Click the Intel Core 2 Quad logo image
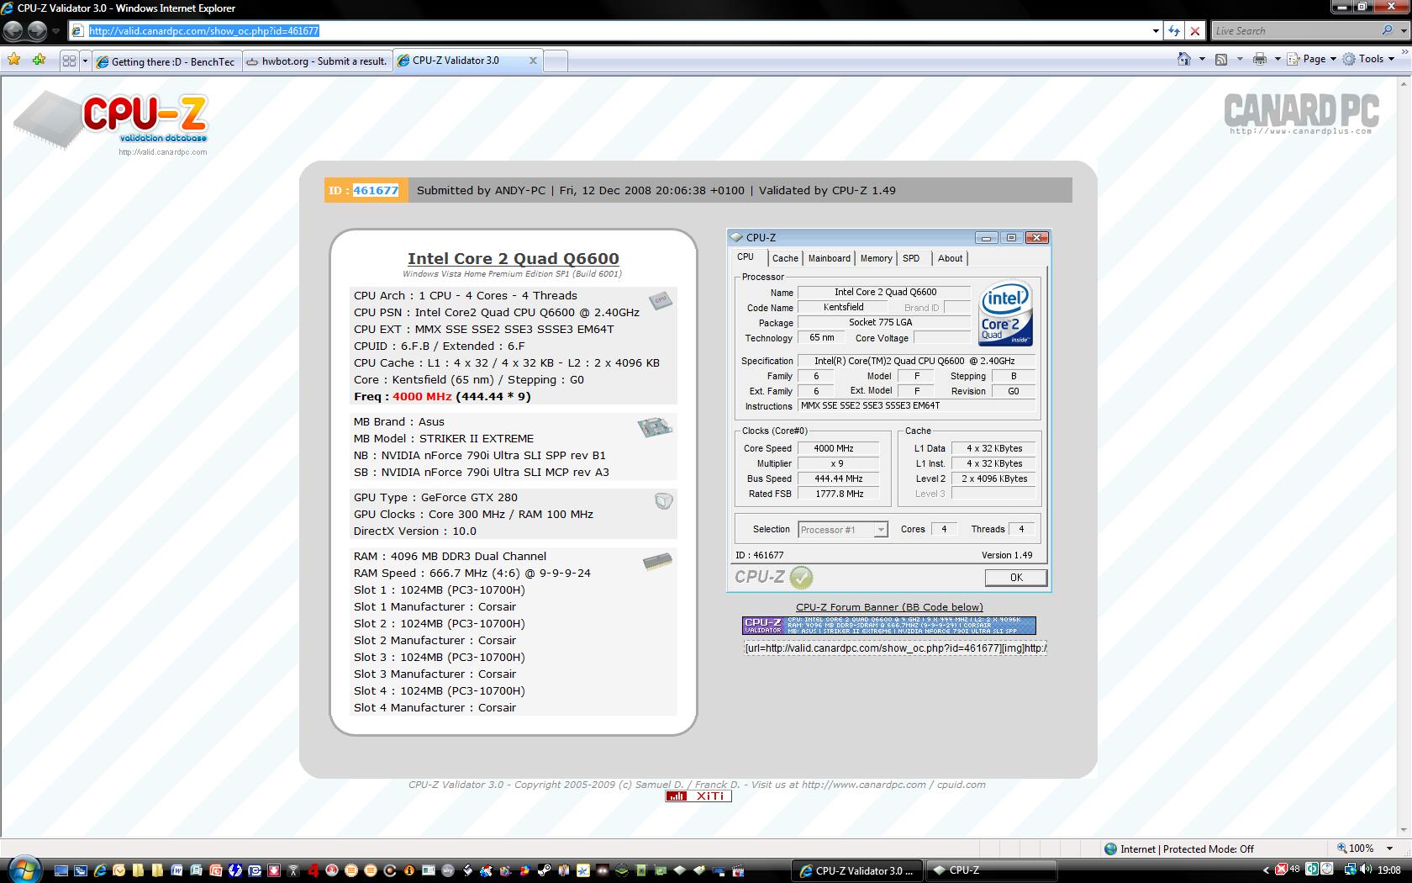This screenshot has width=1412, height=883. 1005,313
